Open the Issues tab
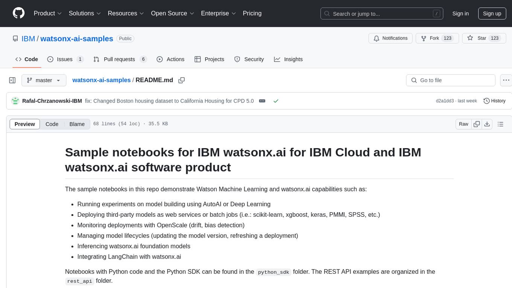Image resolution: width=512 pixels, height=288 pixels. tap(66, 59)
